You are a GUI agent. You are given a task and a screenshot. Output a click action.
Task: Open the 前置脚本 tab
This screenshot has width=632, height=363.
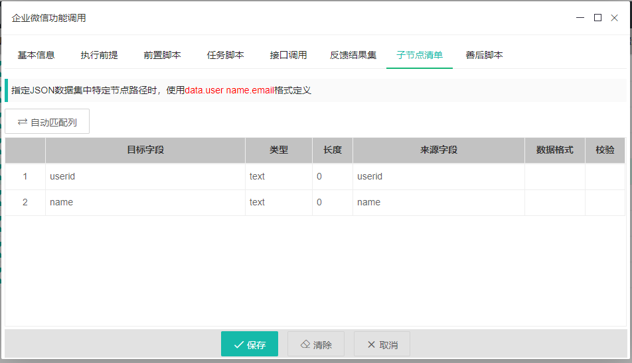click(x=162, y=55)
